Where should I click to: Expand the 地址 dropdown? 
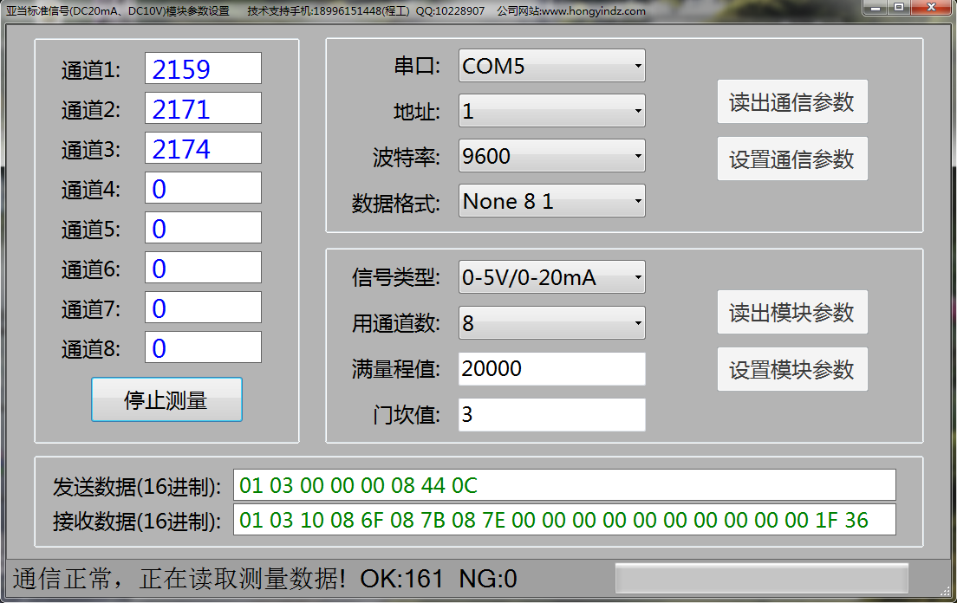[x=551, y=111]
